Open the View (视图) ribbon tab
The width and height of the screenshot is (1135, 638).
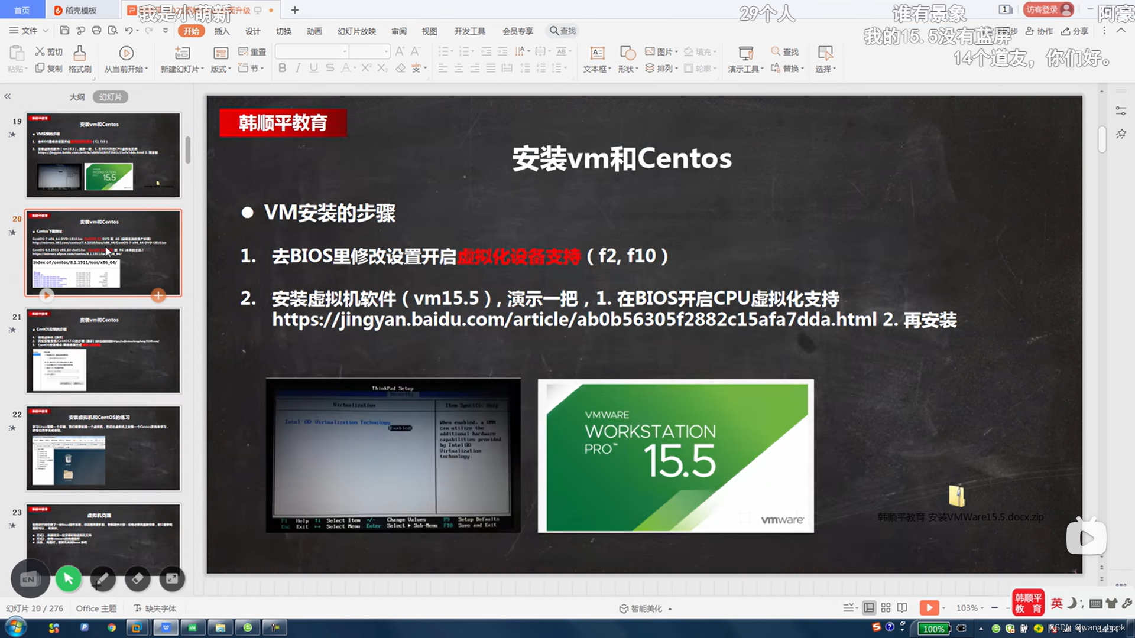click(430, 31)
